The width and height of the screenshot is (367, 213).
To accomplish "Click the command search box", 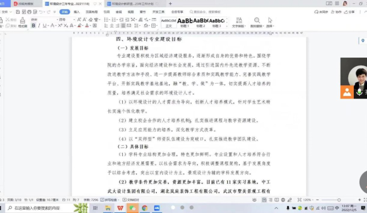I will (205, 12).
